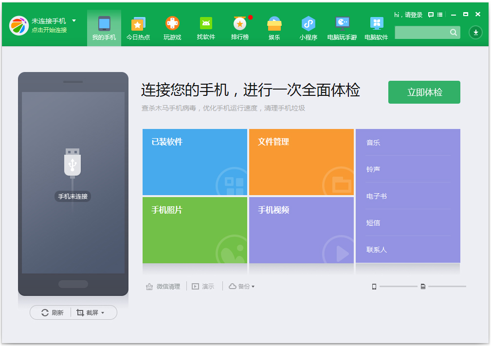
Task: Open the feedback speech bubble icon
Action: click(x=430, y=15)
